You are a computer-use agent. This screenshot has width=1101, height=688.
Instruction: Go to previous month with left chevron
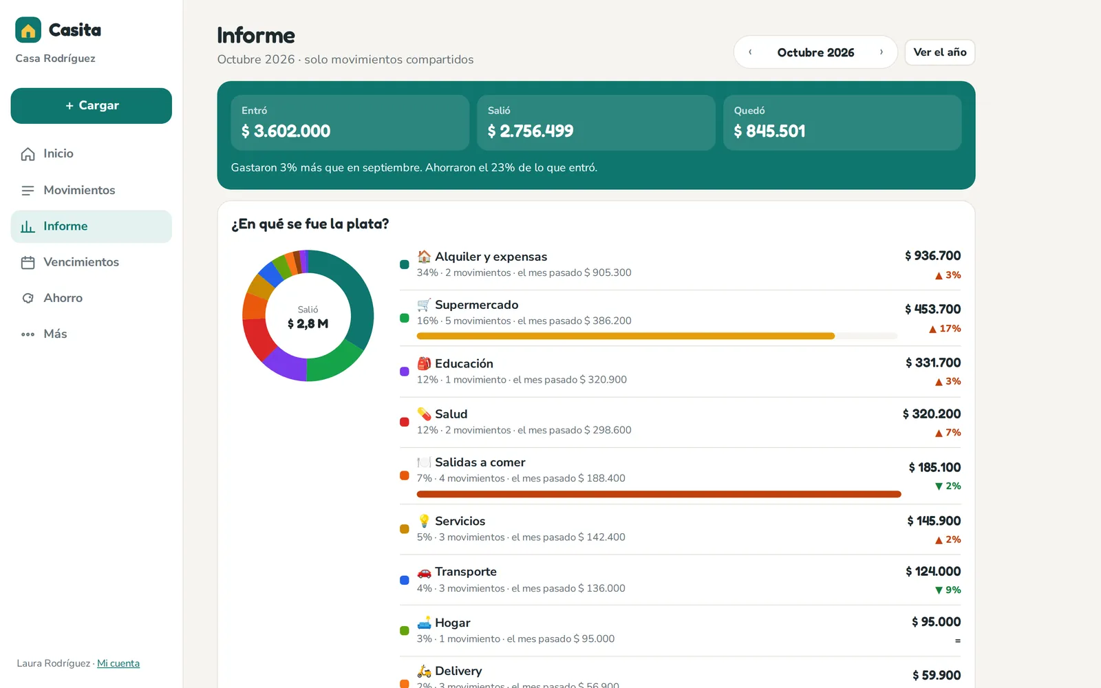tap(750, 52)
